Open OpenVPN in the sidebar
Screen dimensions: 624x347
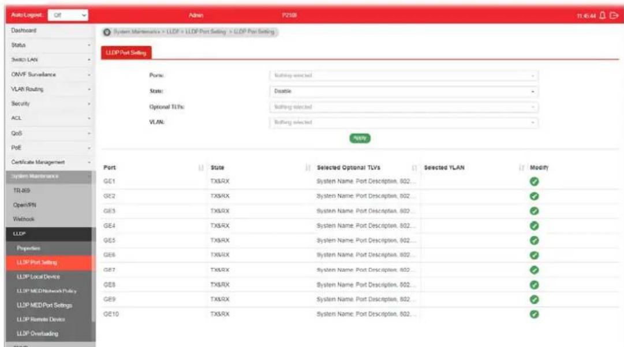49,205
